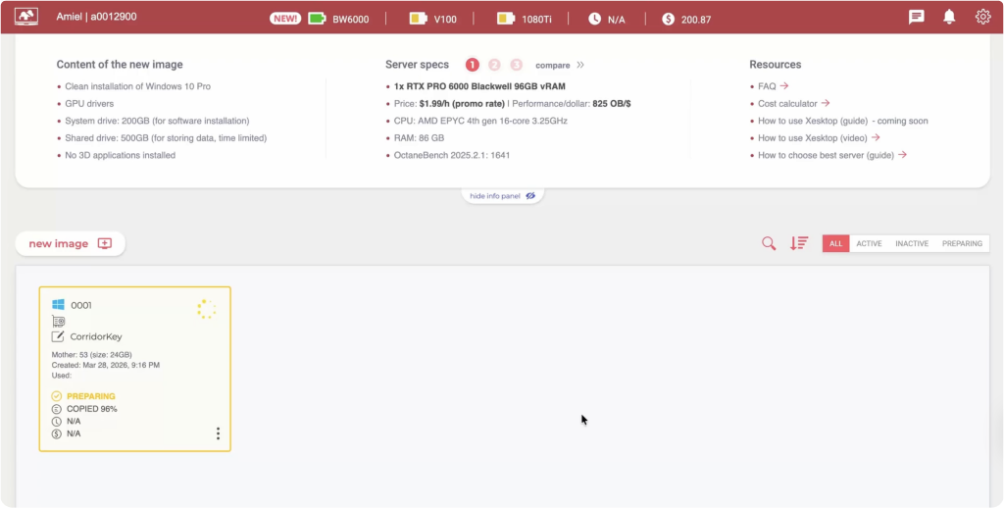Image resolution: width=1004 pixels, height=508 pixels.
Task: Click the CorridorKey image name
Action: click(96, 337)
